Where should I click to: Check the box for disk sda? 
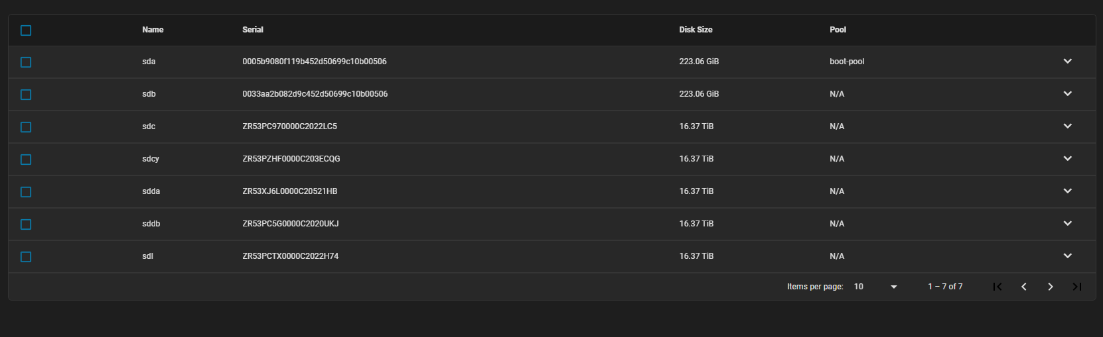point(26,62)
